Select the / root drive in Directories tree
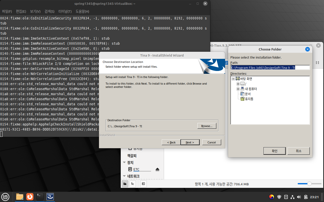Viewport: 324px width, 202px height. tap(243, 84)
